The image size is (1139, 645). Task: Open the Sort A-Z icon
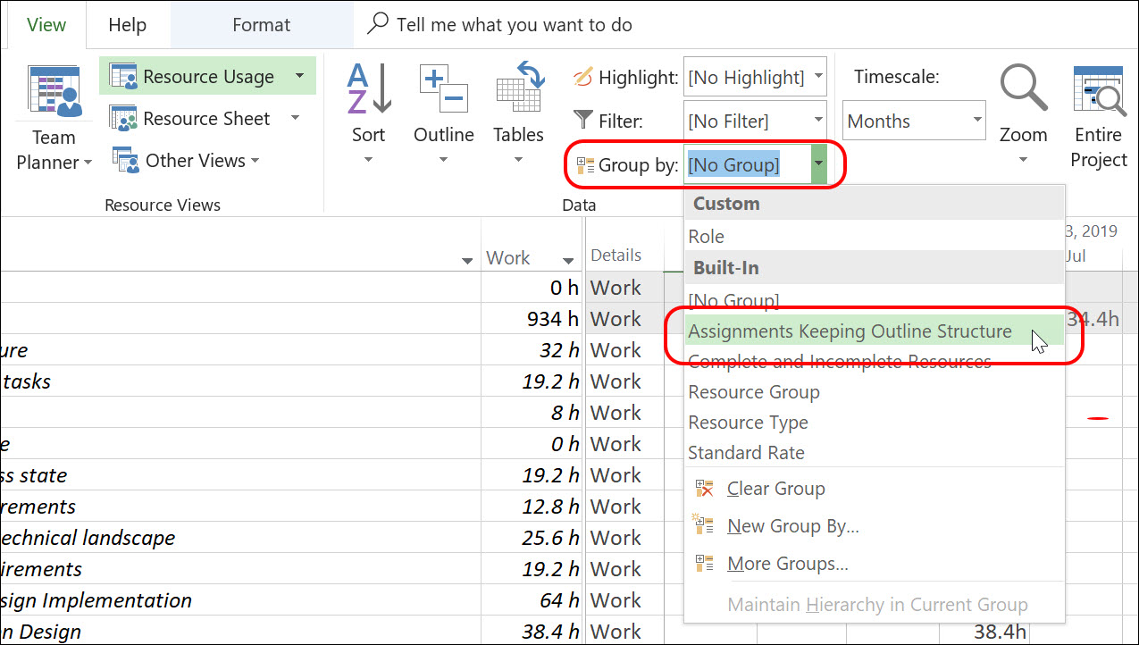(x=369, y=88)
